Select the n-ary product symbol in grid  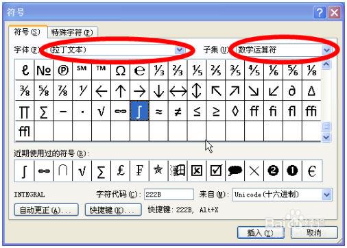click(25, 111)
